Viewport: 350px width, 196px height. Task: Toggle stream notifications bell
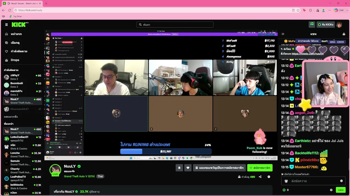(179, 168)
